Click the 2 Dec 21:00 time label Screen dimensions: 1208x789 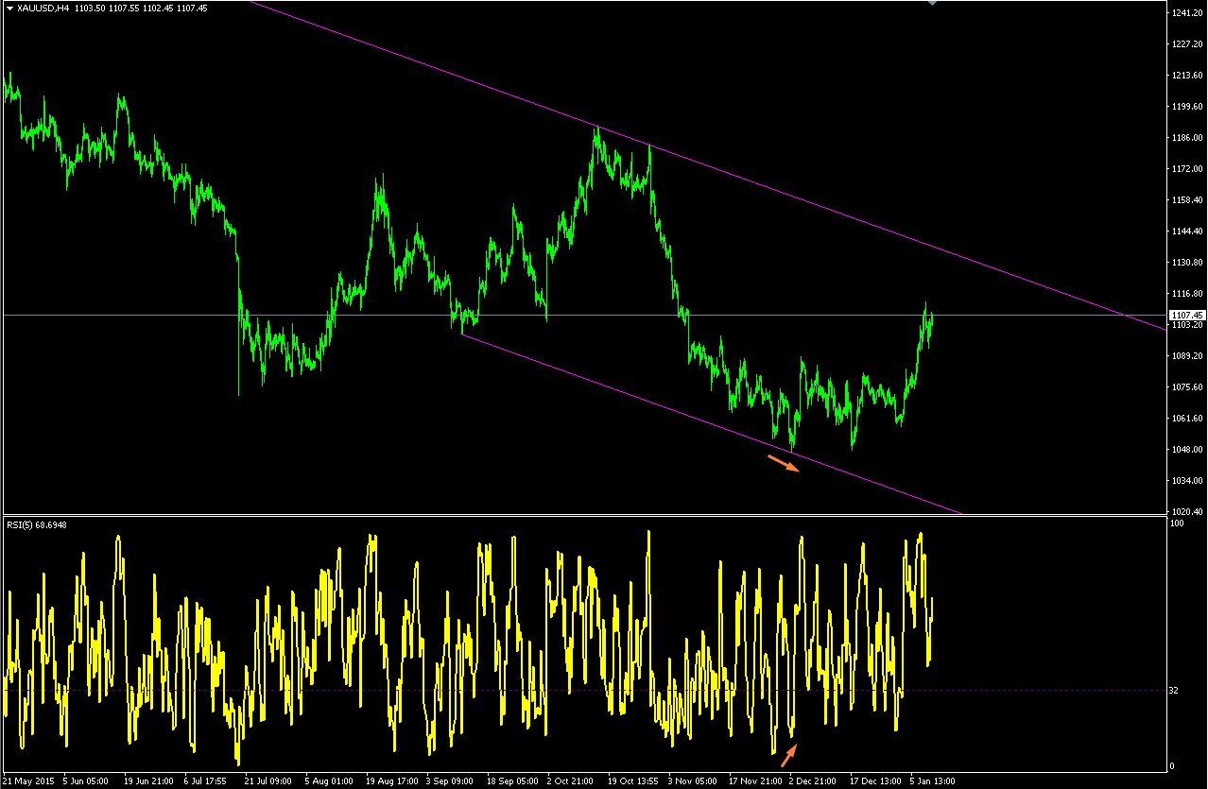click(x=813, y=781)
